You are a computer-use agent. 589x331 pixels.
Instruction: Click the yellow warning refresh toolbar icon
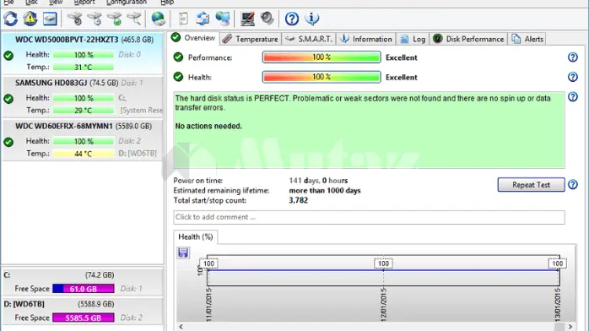coord(30,19)
